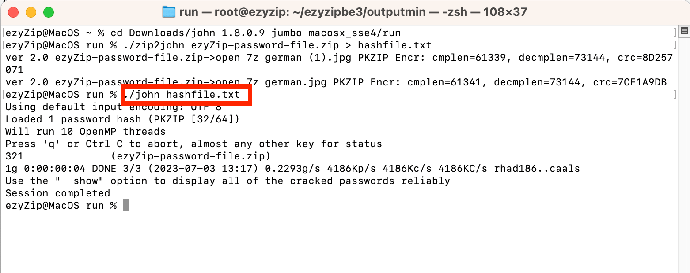Zoom the window with the green button
Screen dimensions: 690x273
click(x=48, y=12)
